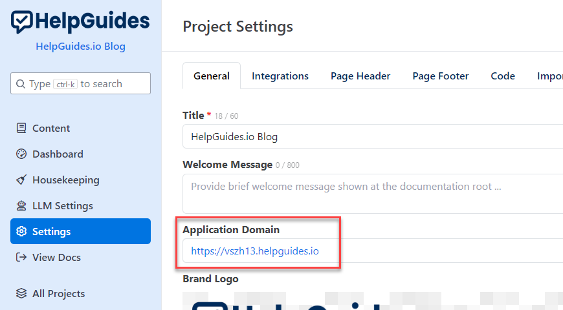Go to the Page Footer tab
The image size is (563, 310).
click(441, 76)
